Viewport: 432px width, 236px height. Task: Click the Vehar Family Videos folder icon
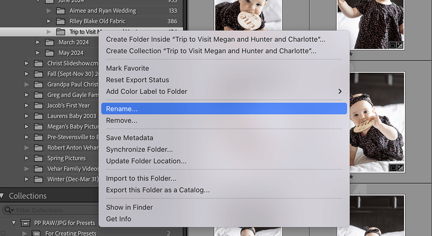coord(38,169)
